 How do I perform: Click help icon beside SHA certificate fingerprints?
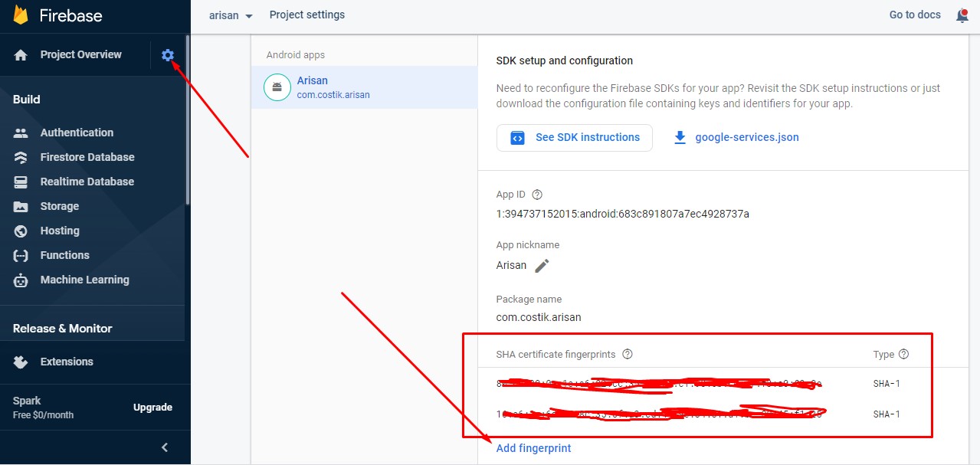click(628, 354)
